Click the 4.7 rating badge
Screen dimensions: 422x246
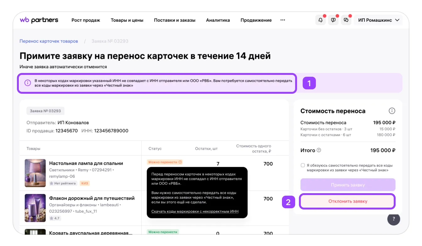[x=55, y=218]
